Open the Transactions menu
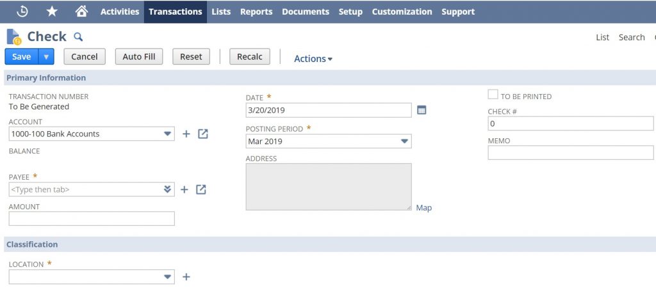Screen dimensions: 656x293 pyautogui.click(x=175, y=12)
